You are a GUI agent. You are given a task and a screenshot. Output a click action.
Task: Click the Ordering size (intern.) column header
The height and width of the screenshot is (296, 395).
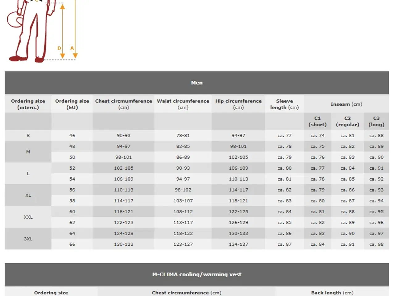click(x=28, y=104)
